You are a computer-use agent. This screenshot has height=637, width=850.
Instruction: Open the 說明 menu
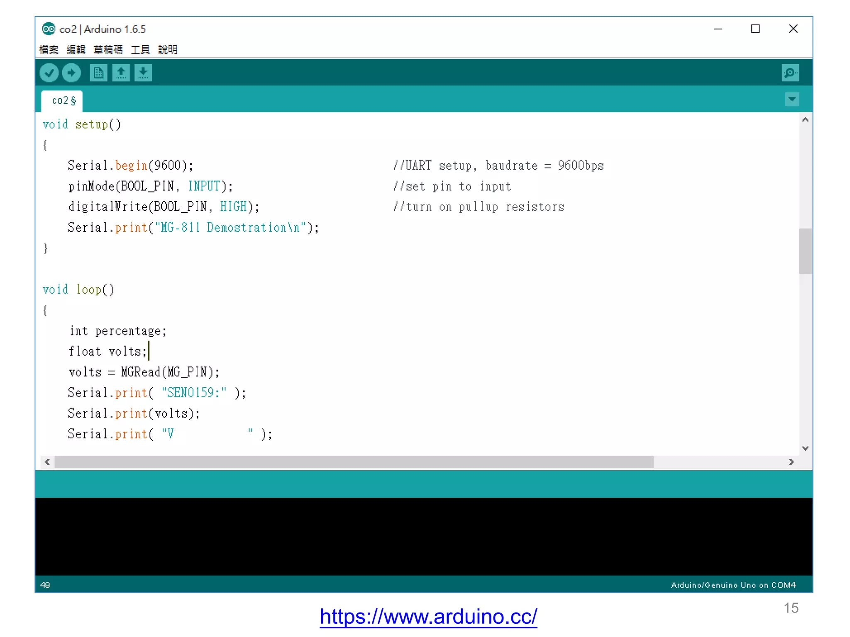pyautogui.click(x=168, y=50)
